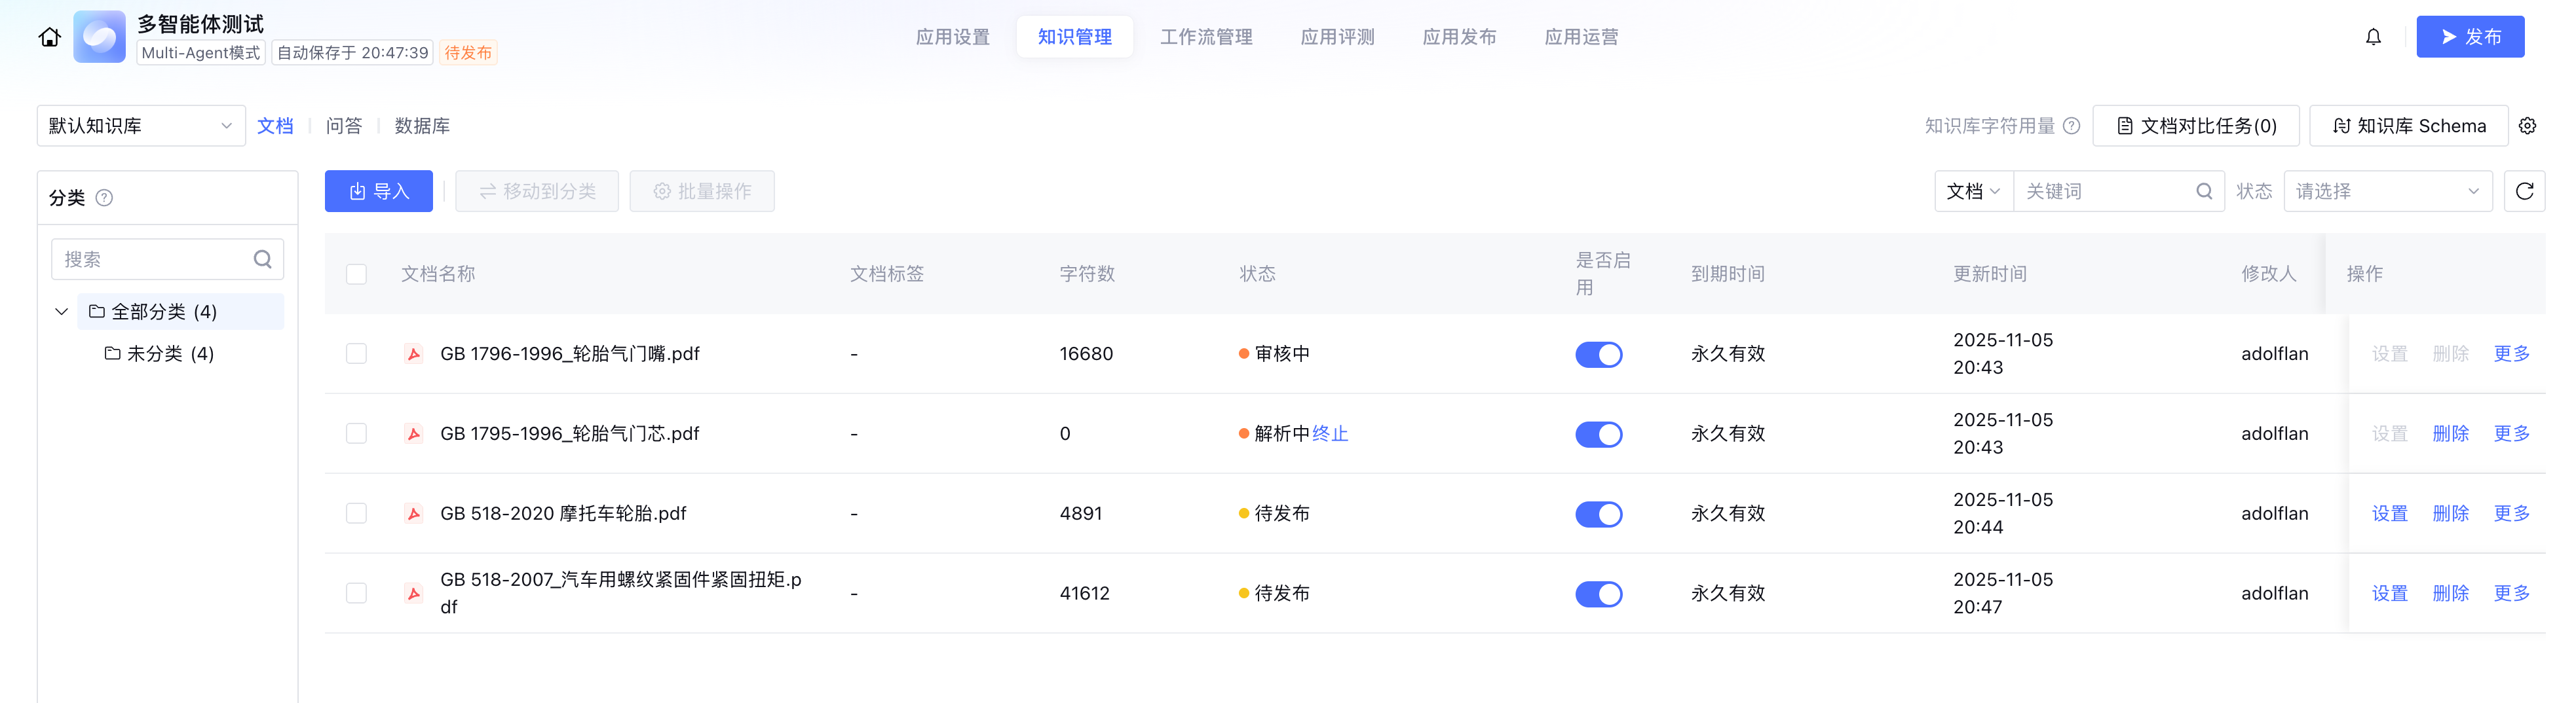The image size is (2576, 703).
Task: Click the home icon
Action: coord(49,38)
